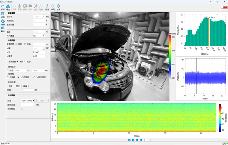Screen dimensions: 228x145
Task: Click the 计算 (Calculate) button
Action: pyautogui.click(x=43, y=101)
